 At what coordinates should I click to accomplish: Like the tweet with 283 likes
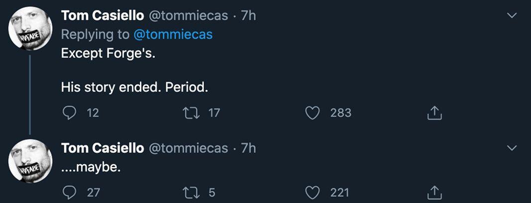(312, 113)
